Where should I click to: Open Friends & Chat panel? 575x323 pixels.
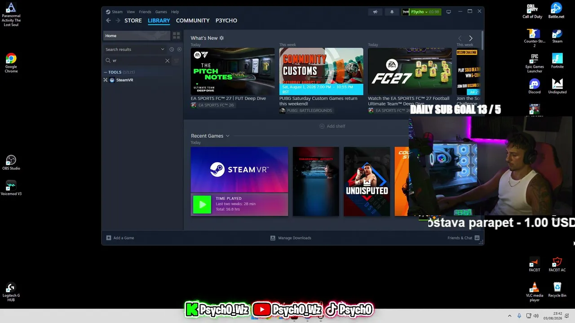pos(464,238)
